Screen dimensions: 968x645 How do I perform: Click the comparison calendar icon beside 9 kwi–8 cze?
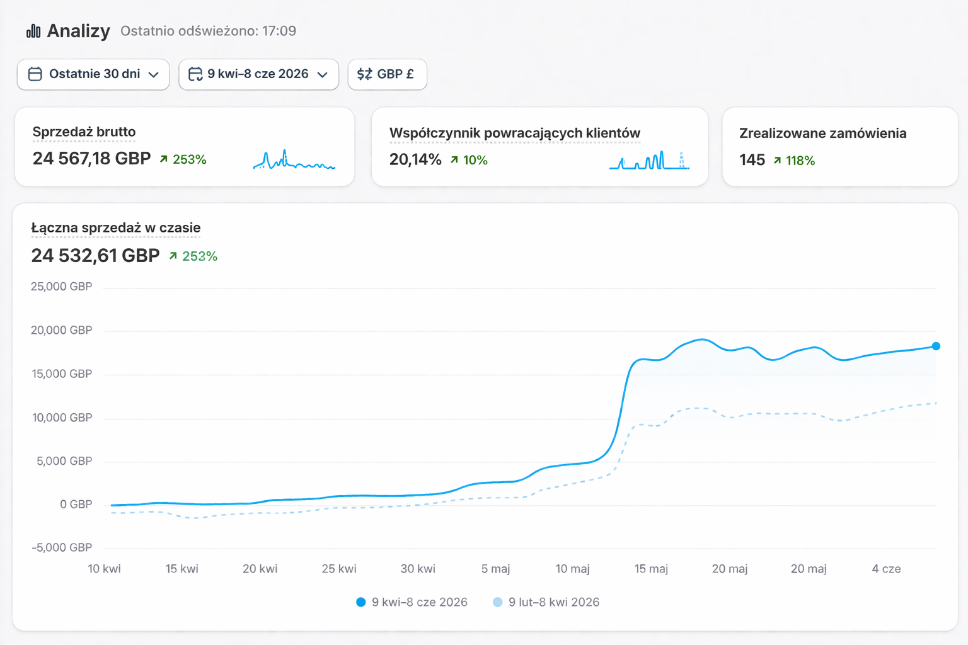tap(195, 74)
